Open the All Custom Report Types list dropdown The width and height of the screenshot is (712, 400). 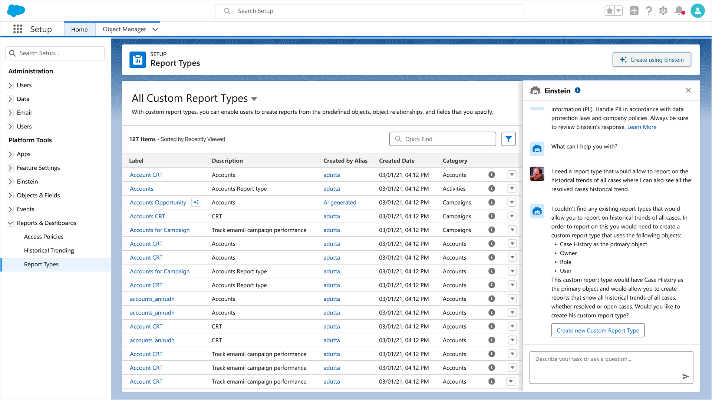(x=254, y=99)
